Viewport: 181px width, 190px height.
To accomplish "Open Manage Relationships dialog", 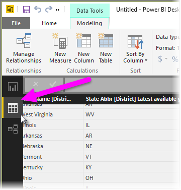I will coord(24,48).
